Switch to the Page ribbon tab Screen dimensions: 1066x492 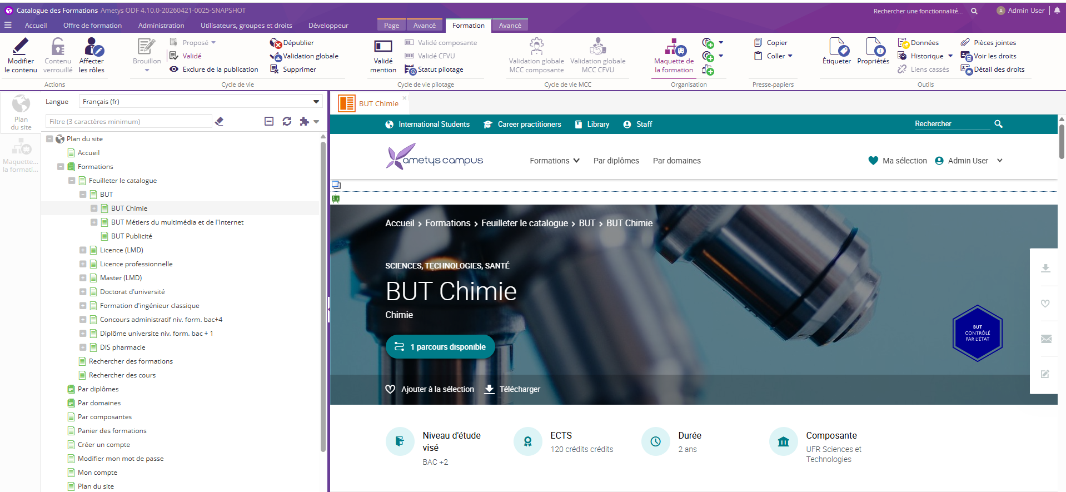tap(391, 26)
